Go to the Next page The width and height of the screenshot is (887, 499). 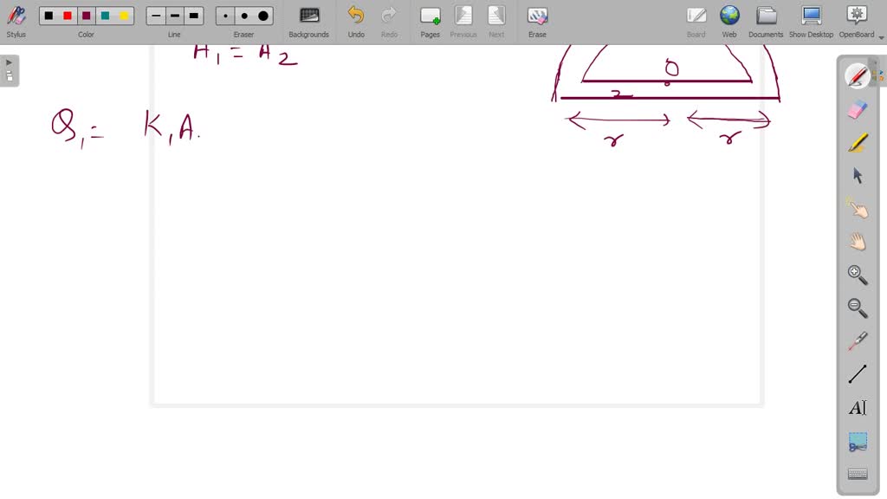(496, 22)
